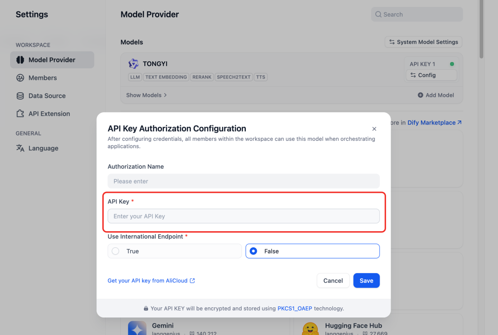The height and width of the screenshot is (335, 498).
Task: Go to the Data Source section
Action: 47,96
